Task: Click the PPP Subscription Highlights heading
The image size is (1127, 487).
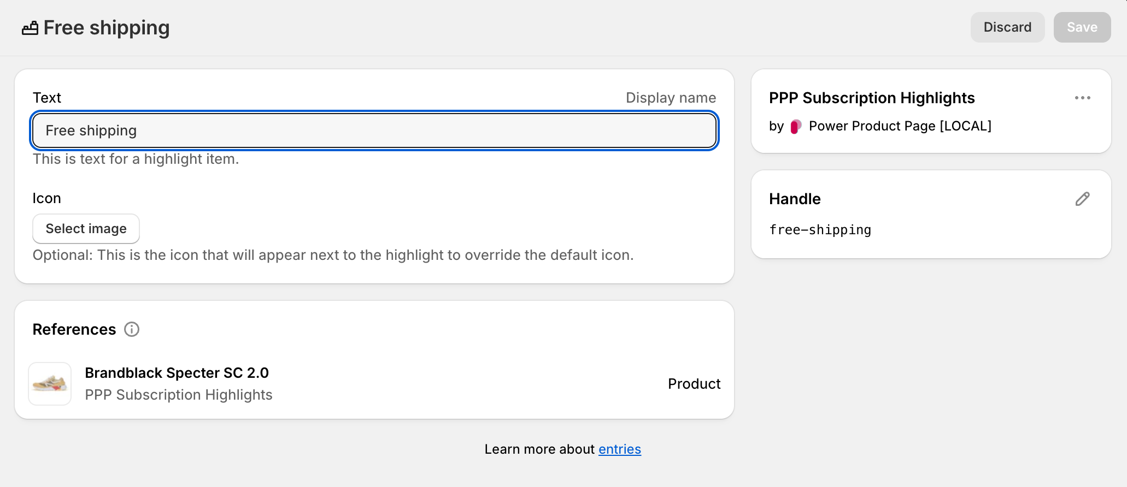Action: (871, 98)
